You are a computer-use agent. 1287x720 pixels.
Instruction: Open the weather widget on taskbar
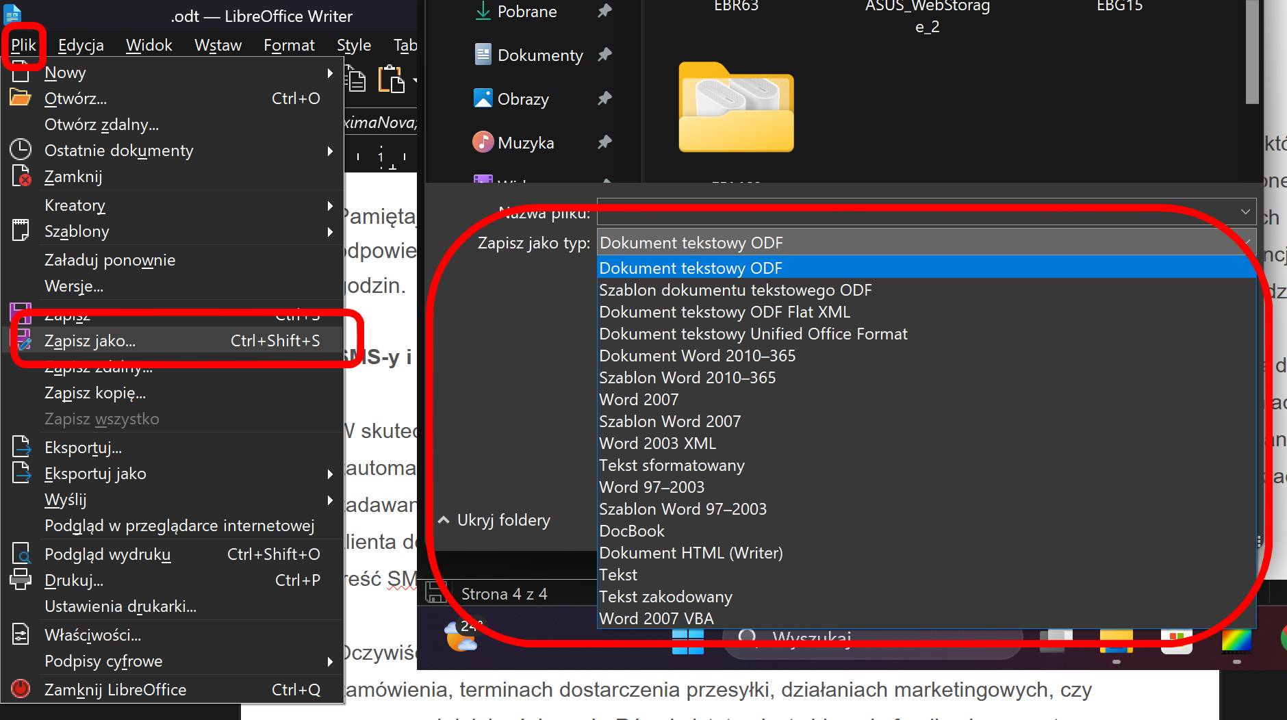(x=461, y=636)
